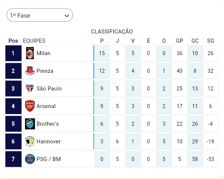This screenshot has height=179, width=224.
Task: Click the São Paulo team crest icon
Action: (30, 89)
